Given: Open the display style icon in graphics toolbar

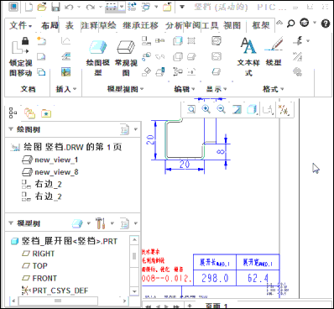Looking at the screenshot, I should point(252,109).
